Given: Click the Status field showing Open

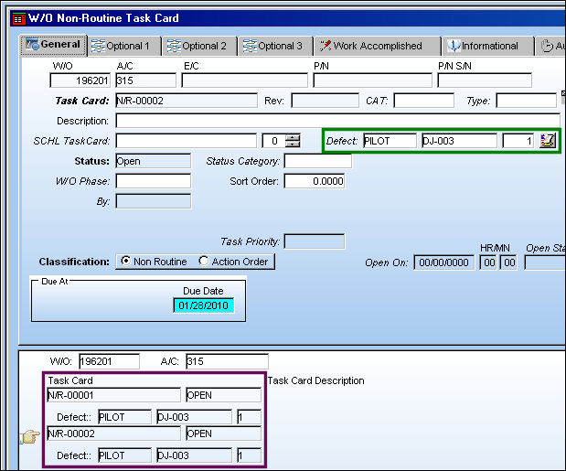Looking at the screenshot, I should pos(153,161).
